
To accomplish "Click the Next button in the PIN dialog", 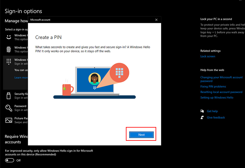I will (141, 135).
